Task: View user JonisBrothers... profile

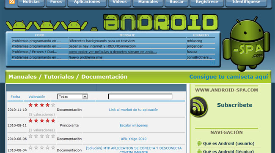Action: pos(199,57)
